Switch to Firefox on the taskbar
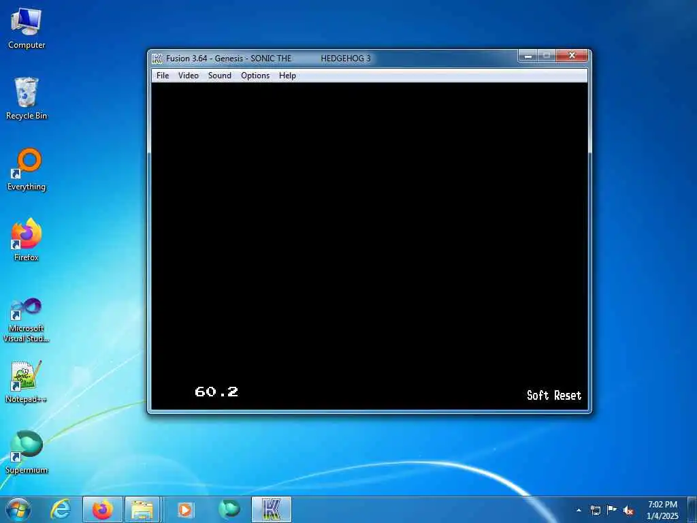Image resolution: width=697 pixels, height=523 pixels. [x=103, y=509]
